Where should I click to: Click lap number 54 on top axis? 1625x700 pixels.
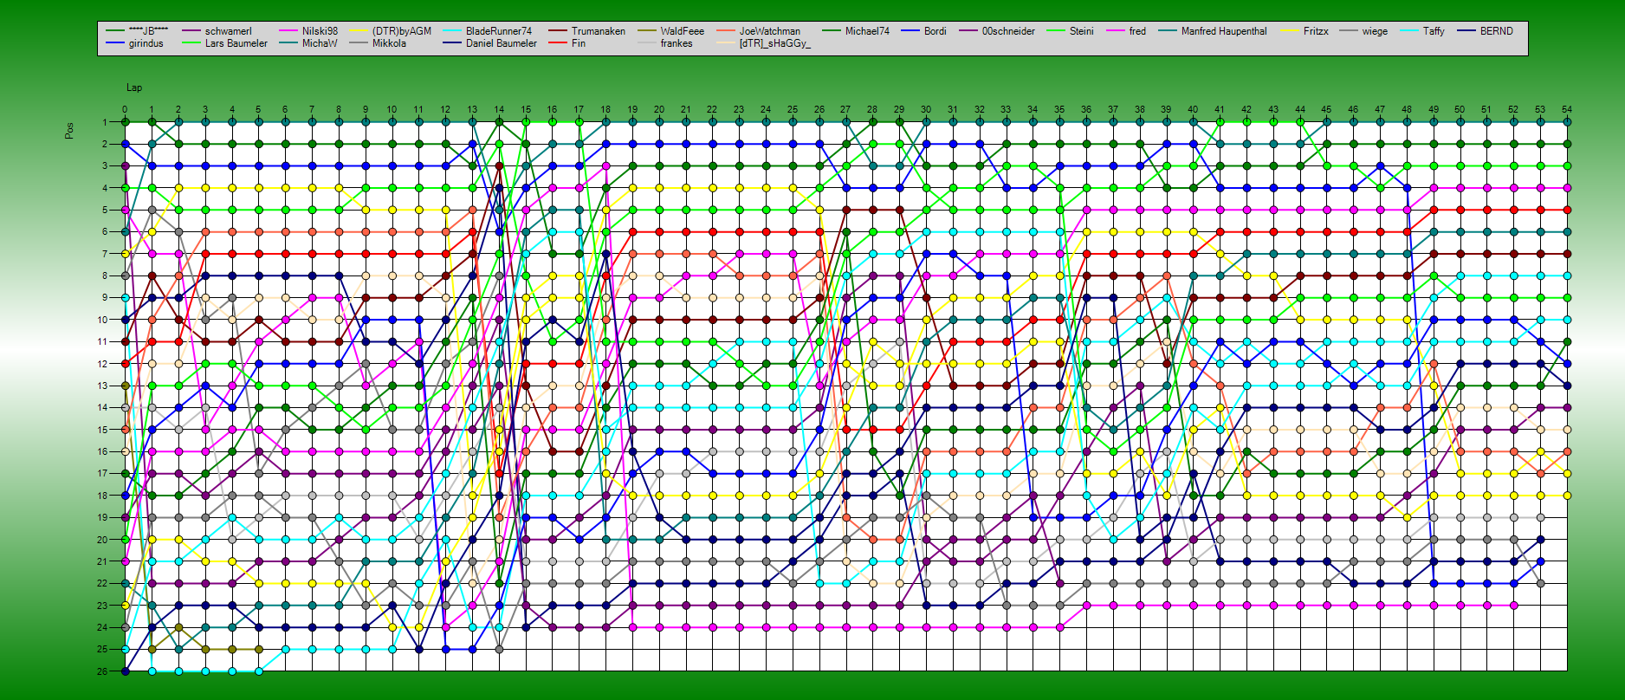click(1567, 110)
